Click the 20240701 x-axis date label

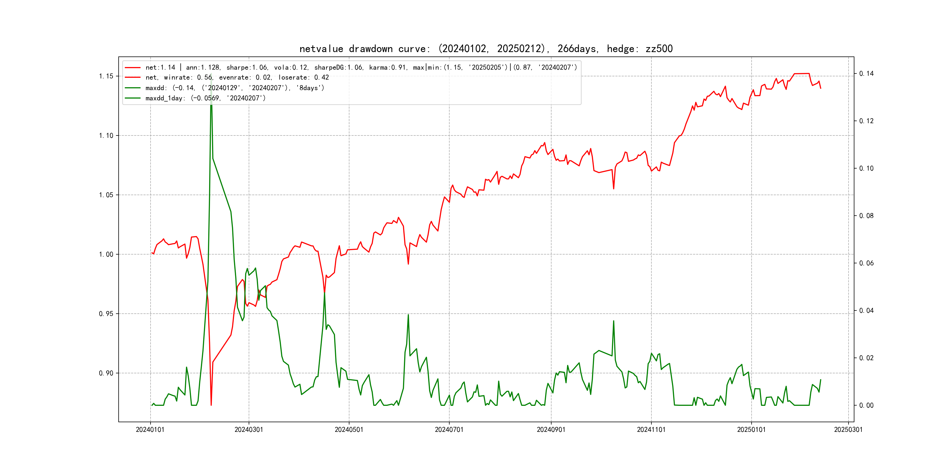click(449, 430)
